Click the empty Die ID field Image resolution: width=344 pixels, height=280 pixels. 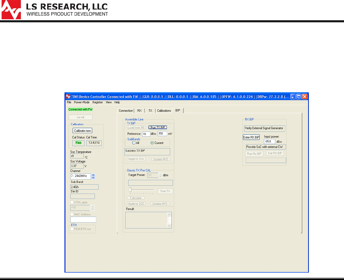click(82, 196)
